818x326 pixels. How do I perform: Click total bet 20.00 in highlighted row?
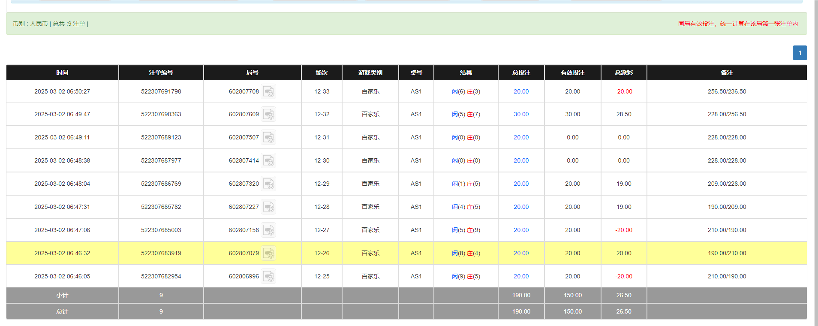pos(521,254)
